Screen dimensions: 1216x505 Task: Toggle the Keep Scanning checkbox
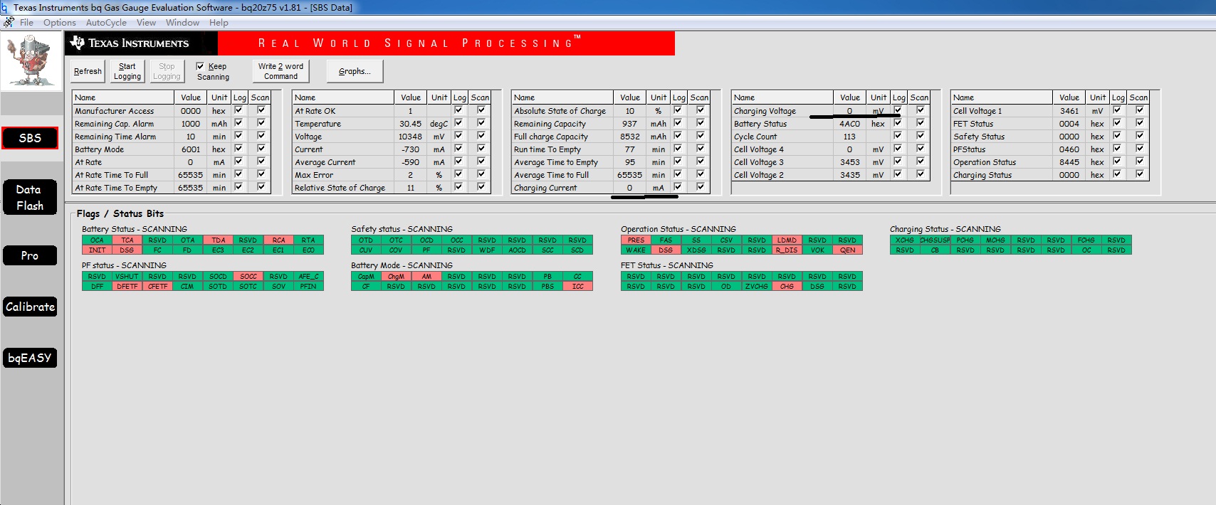200,66
